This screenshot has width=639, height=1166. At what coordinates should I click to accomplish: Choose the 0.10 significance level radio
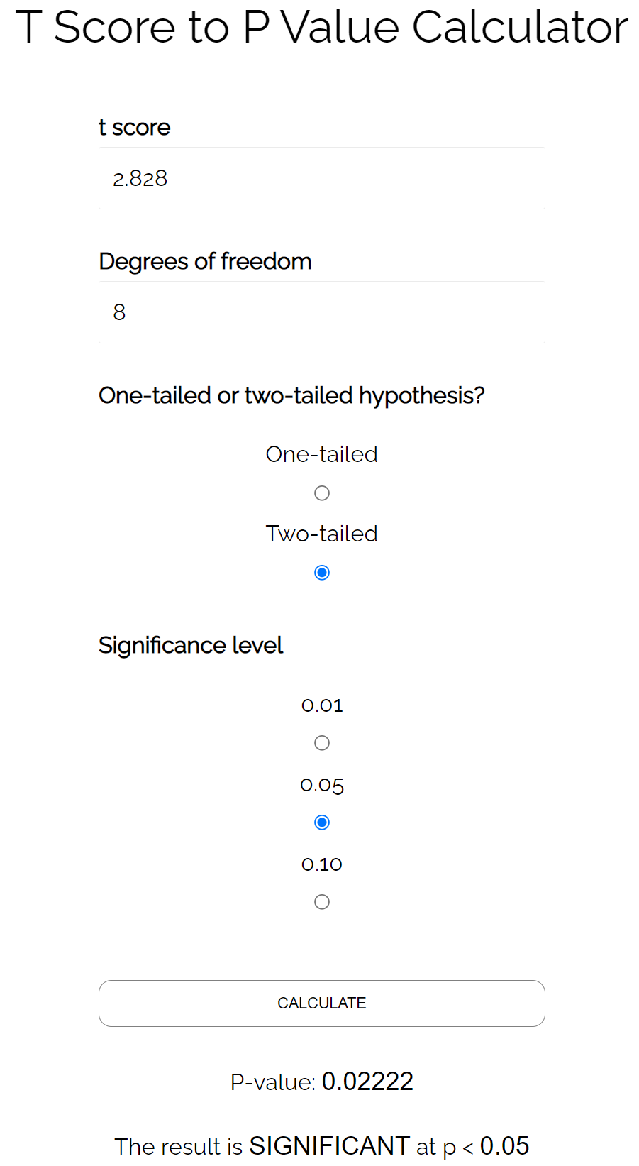click(x=322, y=902)
